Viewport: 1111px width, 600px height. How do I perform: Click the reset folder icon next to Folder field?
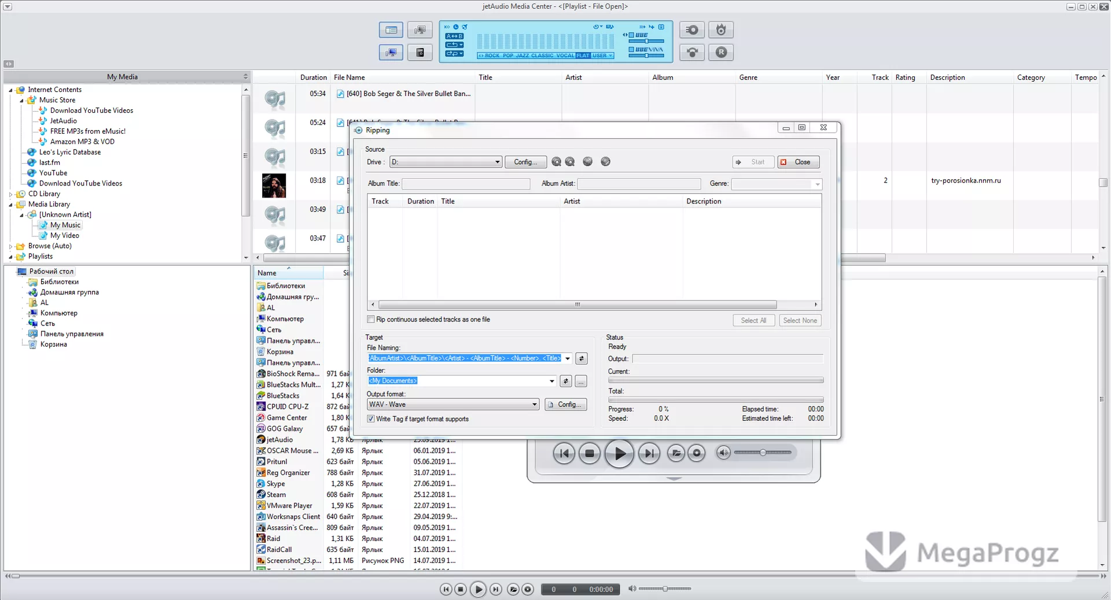[x=566, y=381]
